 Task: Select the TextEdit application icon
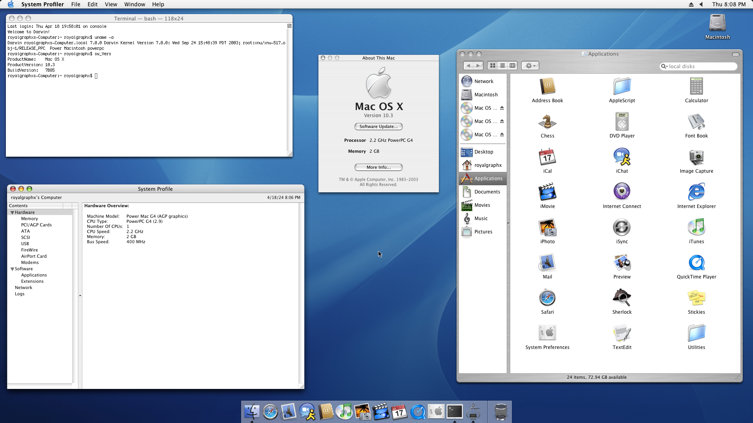tap(622, 333)
